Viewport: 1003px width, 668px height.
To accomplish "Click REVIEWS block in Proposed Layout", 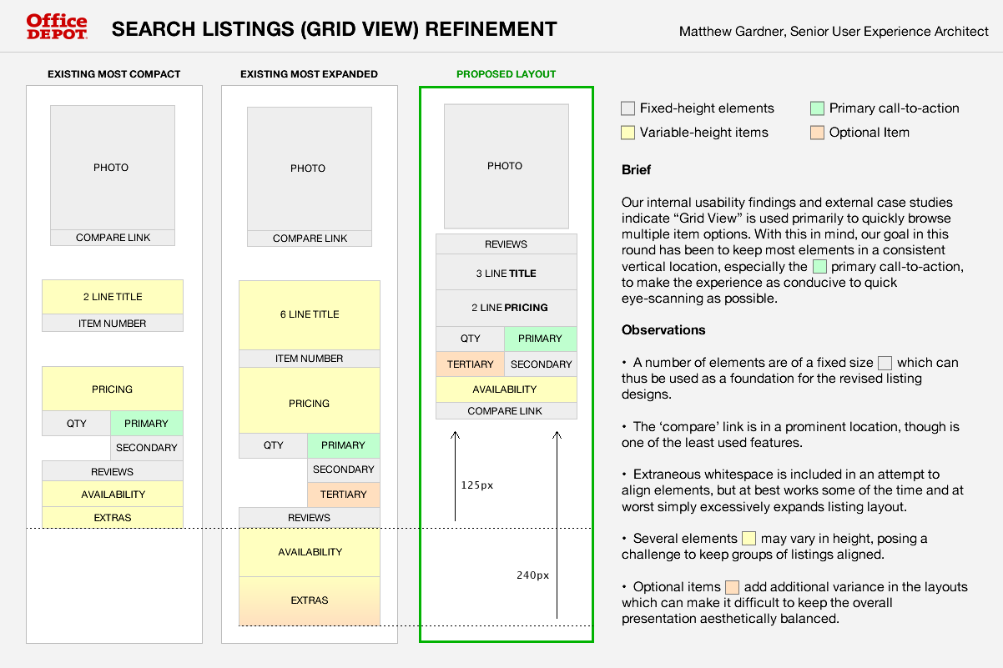I will tap(506, 244).
